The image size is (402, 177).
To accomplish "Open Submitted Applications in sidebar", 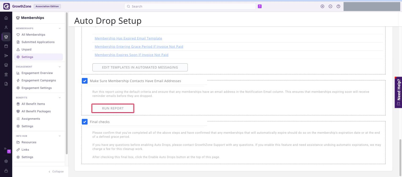I will tap(38, 42).
